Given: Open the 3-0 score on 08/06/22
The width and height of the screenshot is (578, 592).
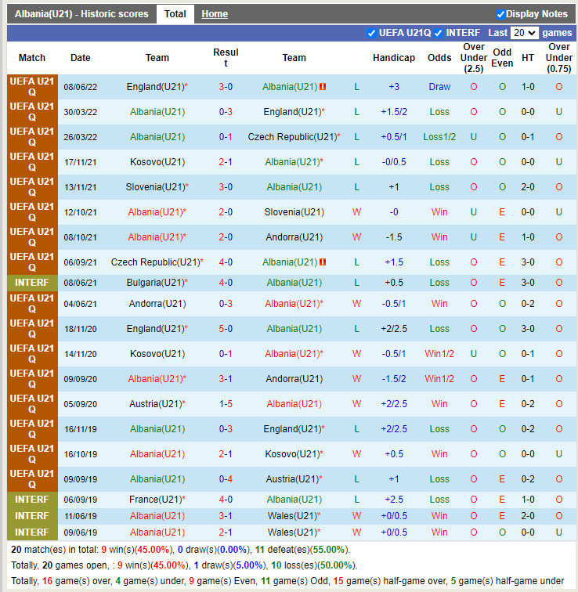Looking at the screenshot, I should coord(226,87).
